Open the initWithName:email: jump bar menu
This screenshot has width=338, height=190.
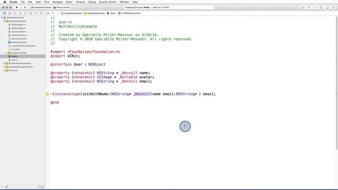pos(129,13)
